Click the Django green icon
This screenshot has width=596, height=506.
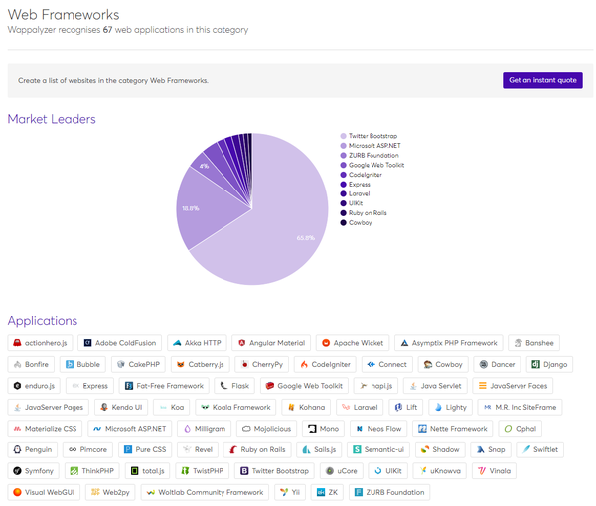tap(536, 364)
